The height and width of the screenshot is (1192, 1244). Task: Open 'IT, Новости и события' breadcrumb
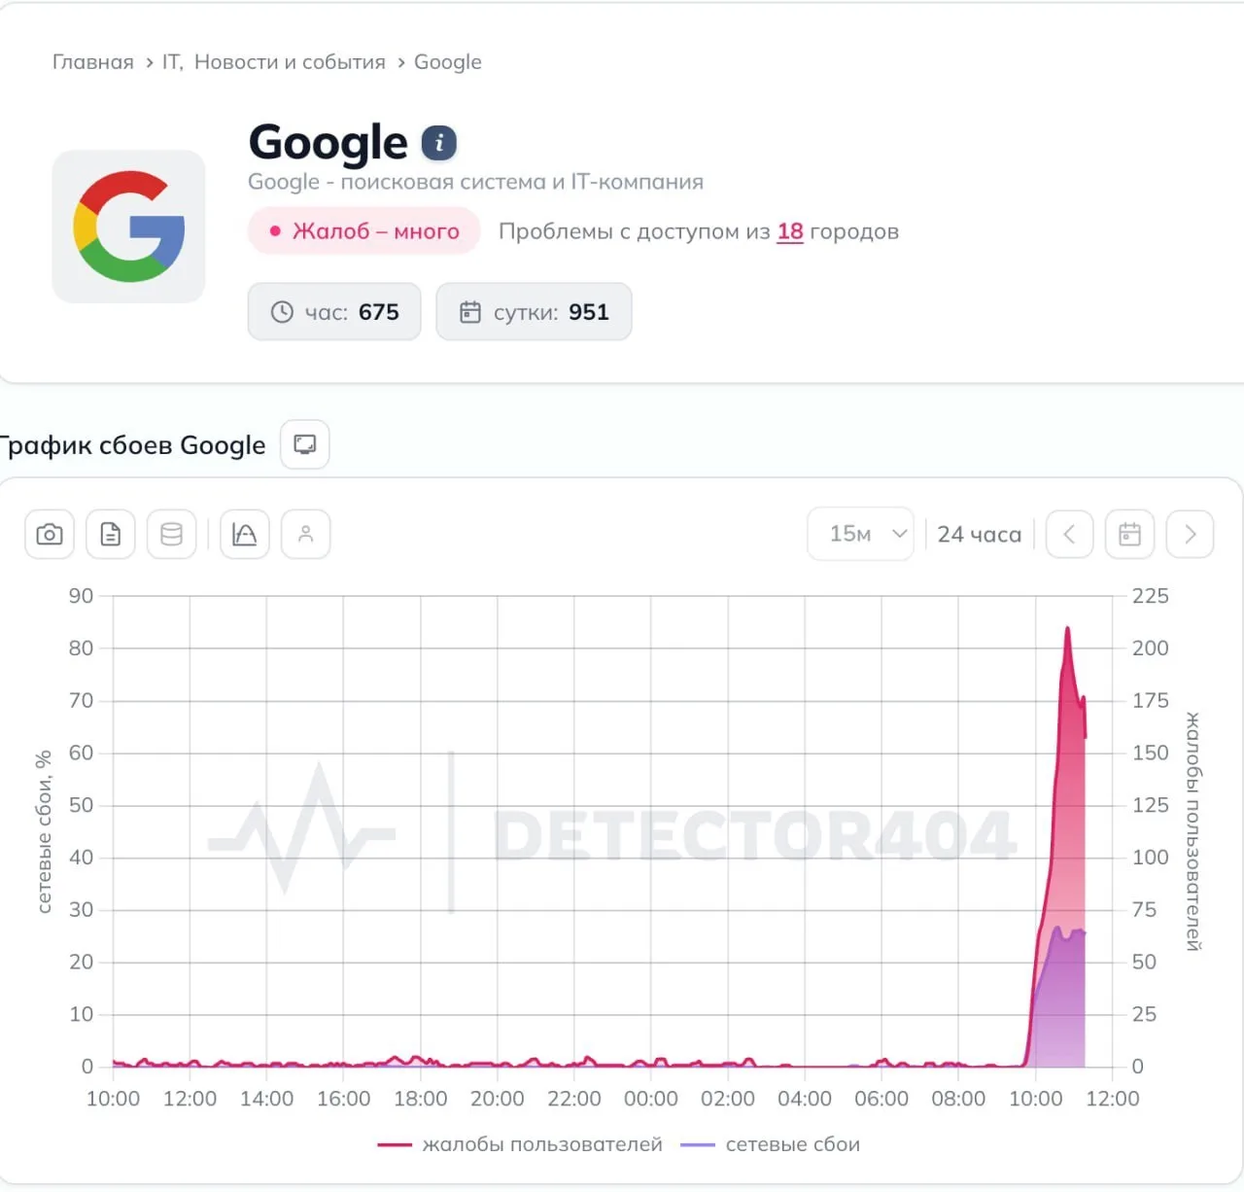[274, 62]
